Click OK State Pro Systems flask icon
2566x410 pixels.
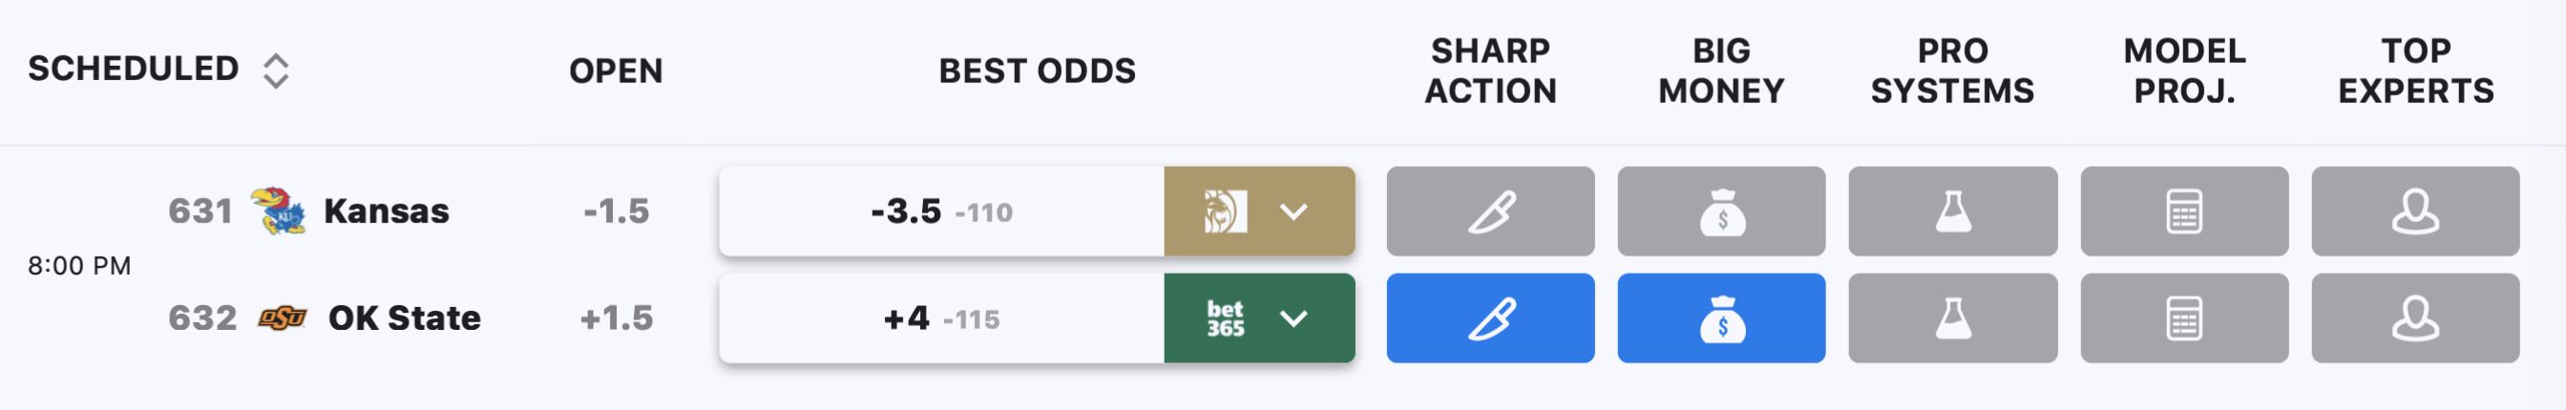coord(1952,318)
